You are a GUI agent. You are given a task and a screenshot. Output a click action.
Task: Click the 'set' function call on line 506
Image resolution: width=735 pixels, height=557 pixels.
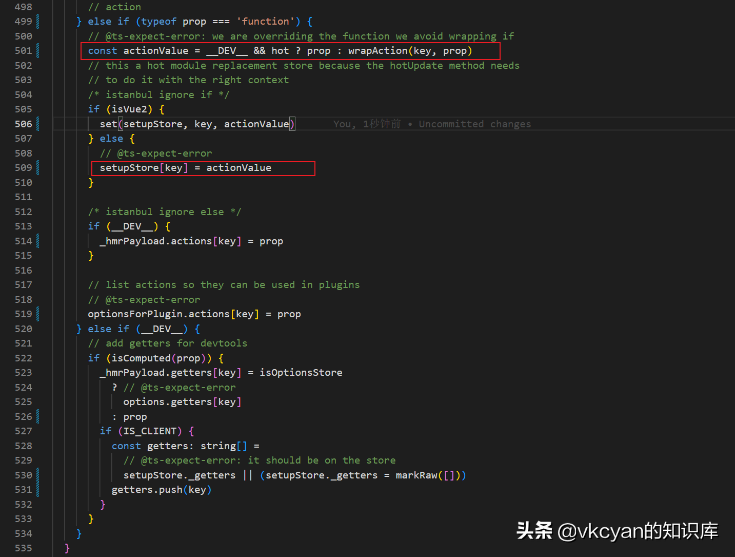(x=108, y=124)
